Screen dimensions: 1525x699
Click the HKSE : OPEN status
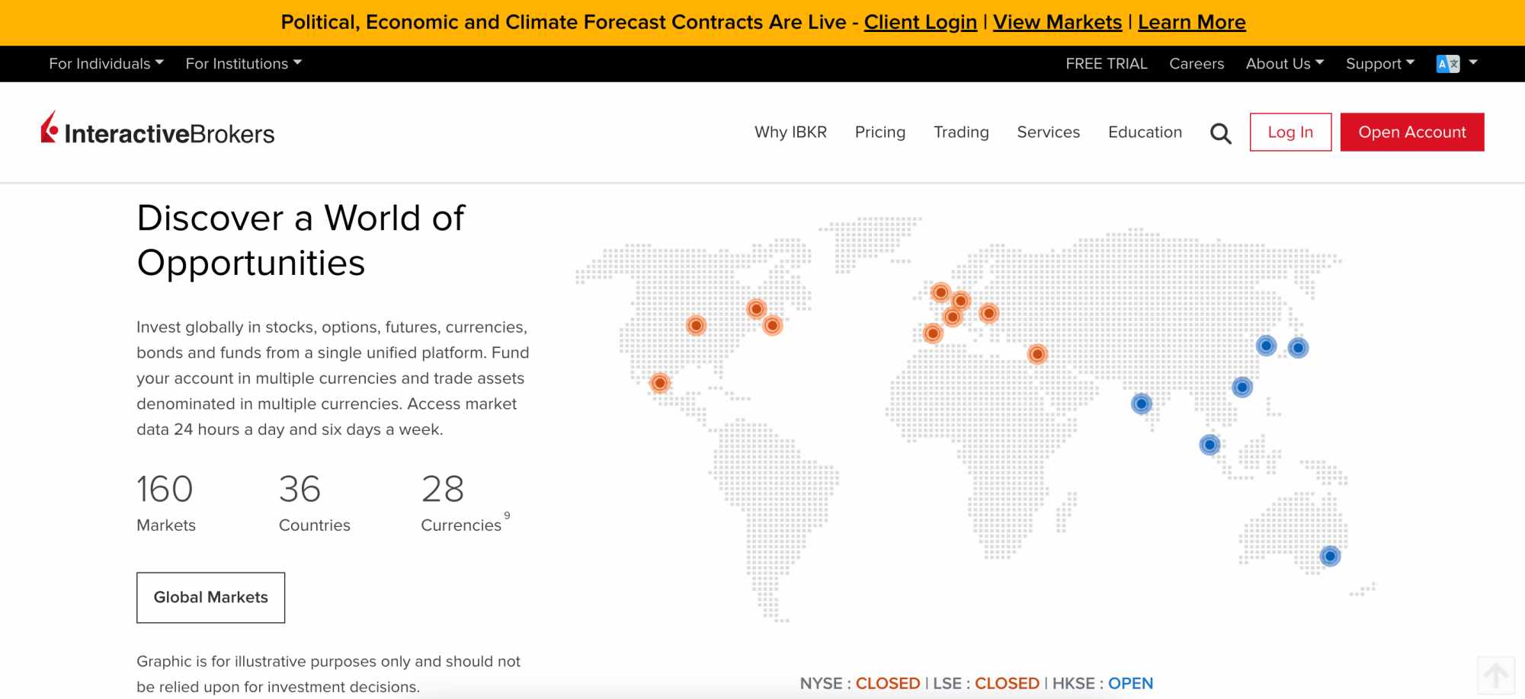pyautogui.click(x=1103, y=684)
